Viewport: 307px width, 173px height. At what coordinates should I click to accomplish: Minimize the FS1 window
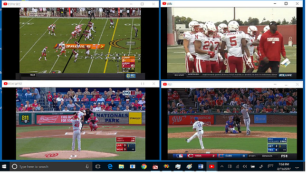pyautogui.click(x=275, y=84)
